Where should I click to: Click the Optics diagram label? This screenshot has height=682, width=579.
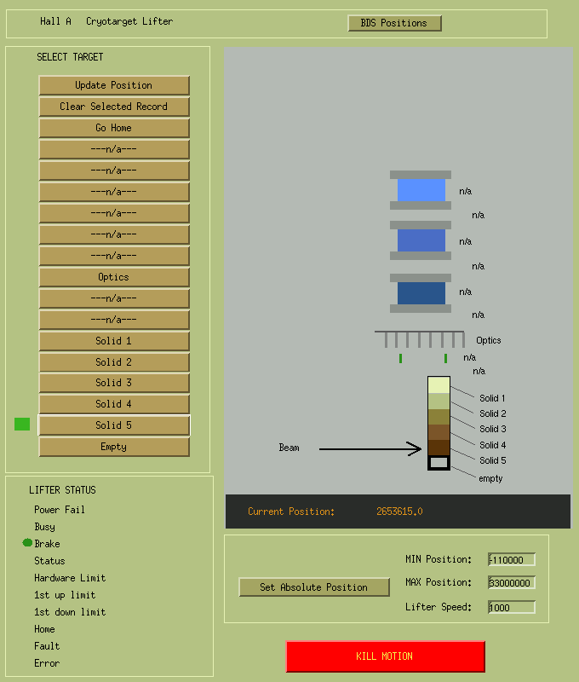click(x=488, y=340)
